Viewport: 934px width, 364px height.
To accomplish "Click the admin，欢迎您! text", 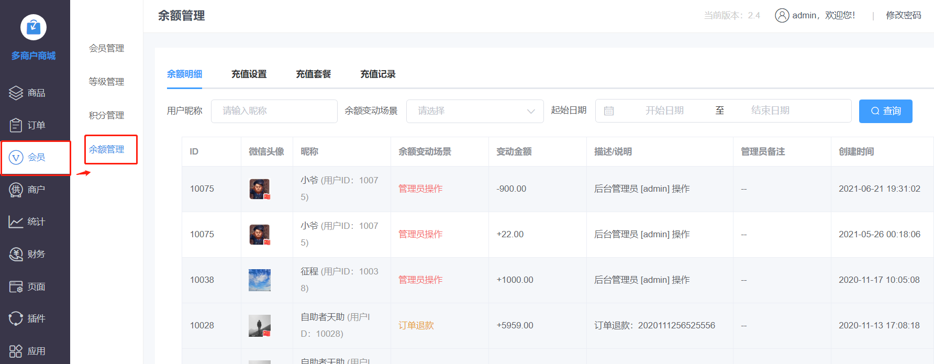I will 824,15.
